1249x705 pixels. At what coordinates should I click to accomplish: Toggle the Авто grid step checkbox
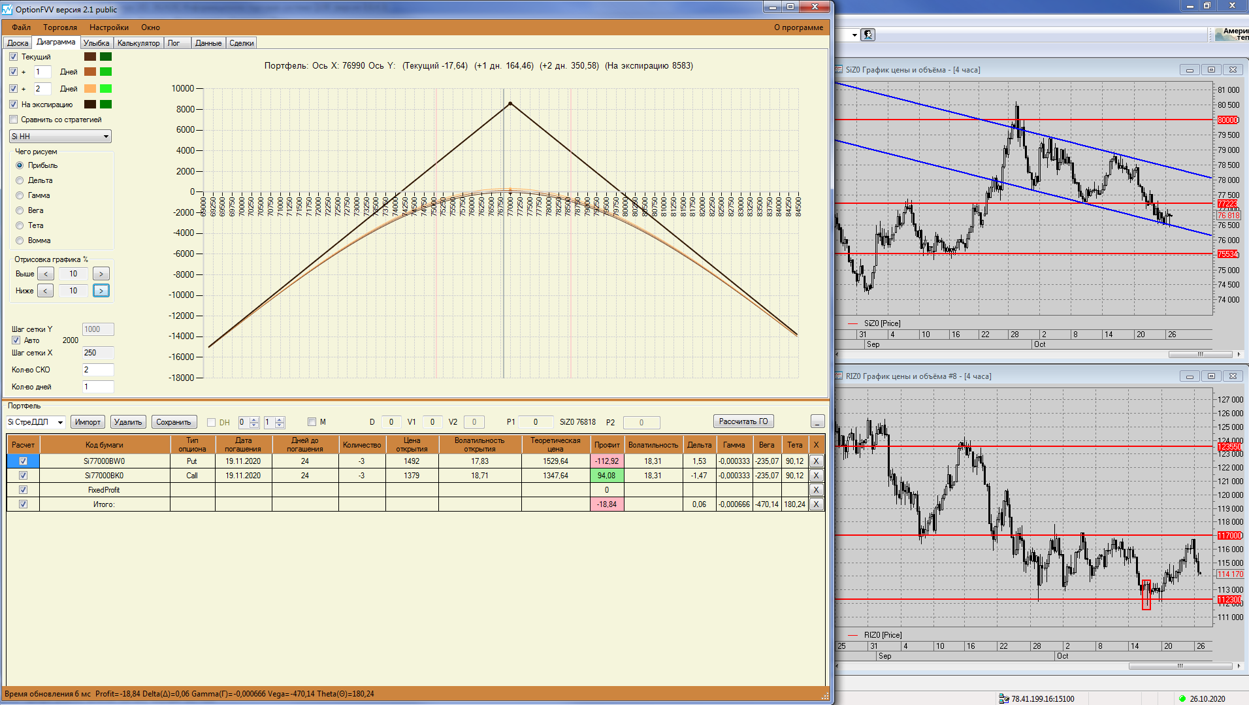click(x=16, y=340)
